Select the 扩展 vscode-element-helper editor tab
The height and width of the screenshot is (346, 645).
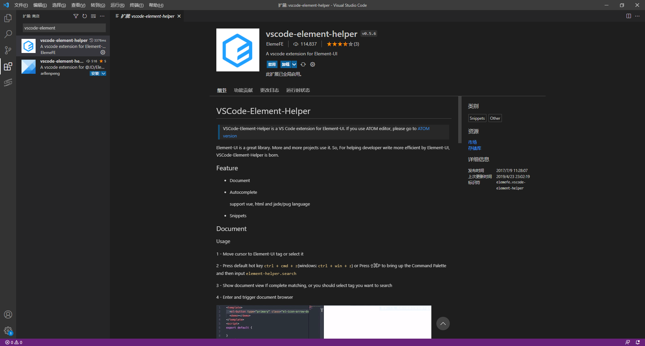click(147, 16)
